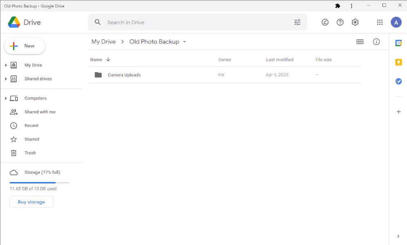This screenshot has width=407, height=245.
Task: Open the Google apps grid launcher
Action: (x=380, y=22)
